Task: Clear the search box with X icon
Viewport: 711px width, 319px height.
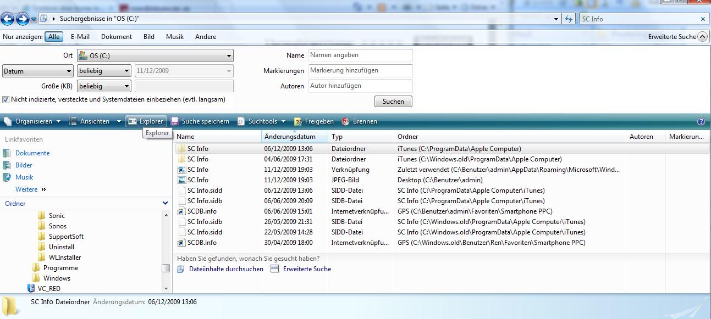Action: [x=703, y=19]
